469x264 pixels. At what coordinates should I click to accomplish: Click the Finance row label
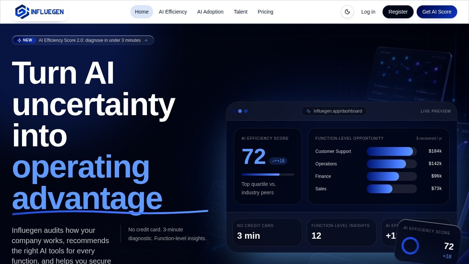(323, 176)
